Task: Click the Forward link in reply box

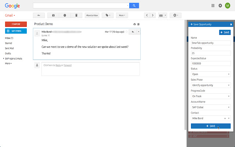Action: pyautogui.click(x=68, y=65)
